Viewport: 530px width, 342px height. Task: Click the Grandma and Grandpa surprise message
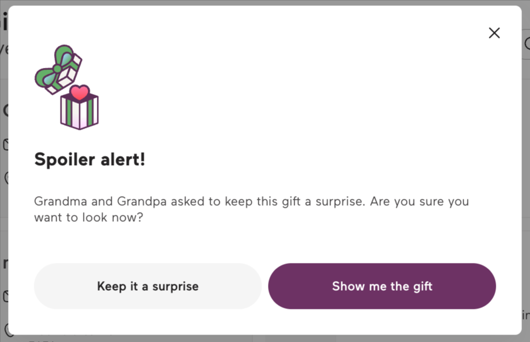(x=251, y=209)
